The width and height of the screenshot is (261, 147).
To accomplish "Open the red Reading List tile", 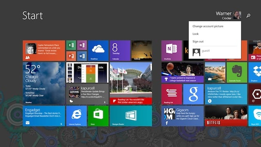I will [172, 94].
